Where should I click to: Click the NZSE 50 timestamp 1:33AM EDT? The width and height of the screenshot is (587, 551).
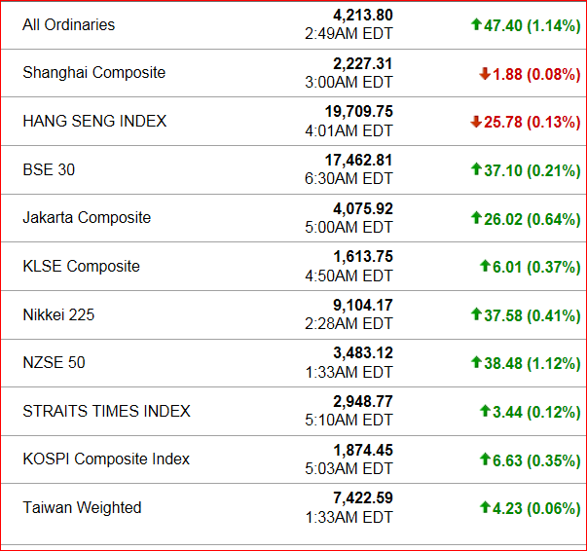pyautogui.click(x=349, y=372)
